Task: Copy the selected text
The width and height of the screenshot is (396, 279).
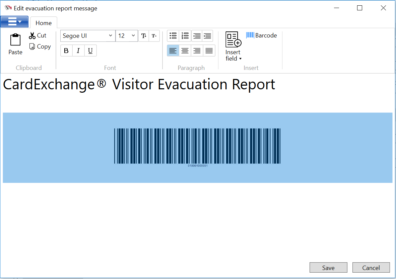Action: point(40,47)
